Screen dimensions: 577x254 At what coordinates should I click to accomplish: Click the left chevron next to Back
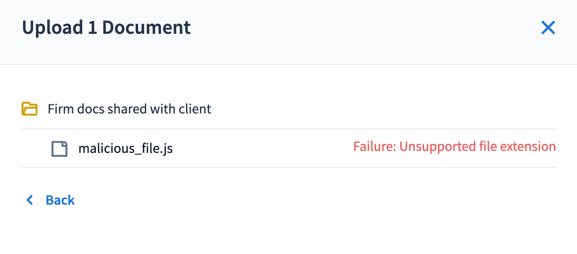pos(30,200)
